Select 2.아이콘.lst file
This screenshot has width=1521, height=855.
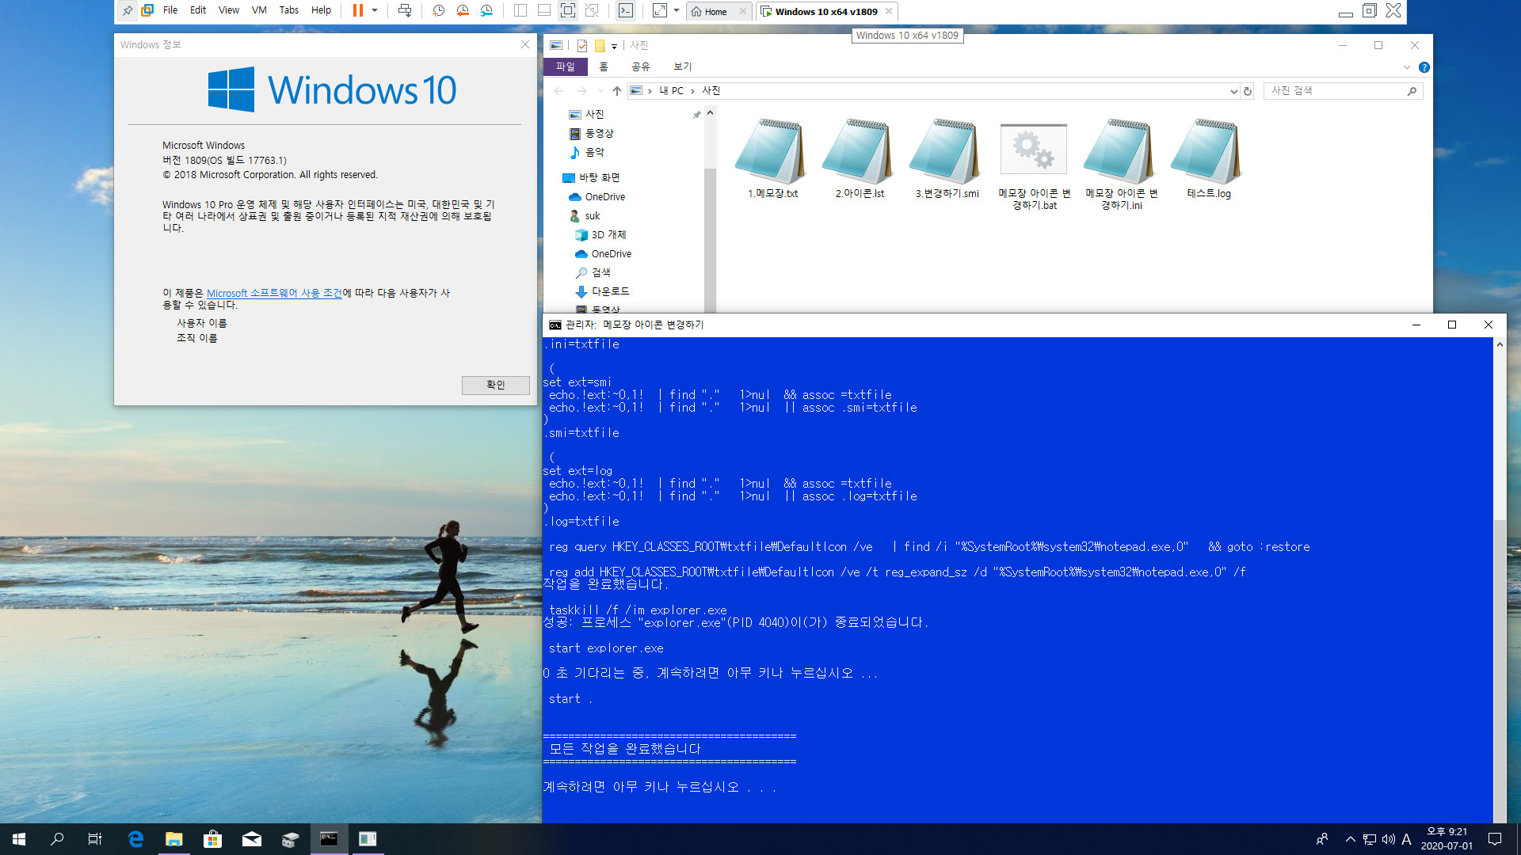point(860,160)
